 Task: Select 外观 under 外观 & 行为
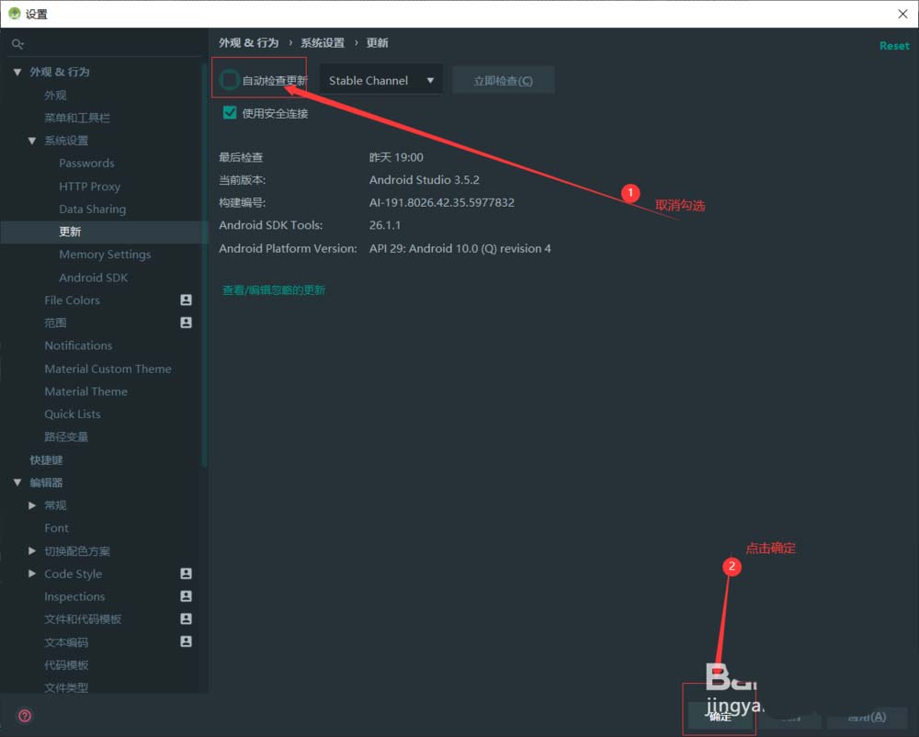(55, 95)
